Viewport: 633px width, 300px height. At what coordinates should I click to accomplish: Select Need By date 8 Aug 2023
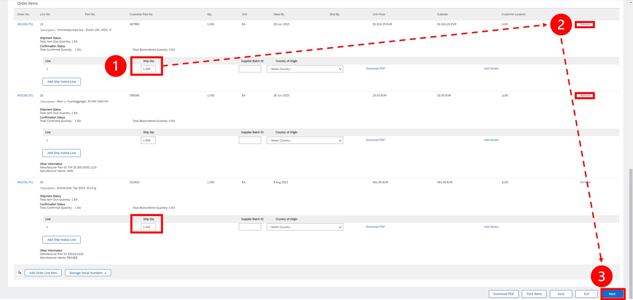[x=281, y=182]
